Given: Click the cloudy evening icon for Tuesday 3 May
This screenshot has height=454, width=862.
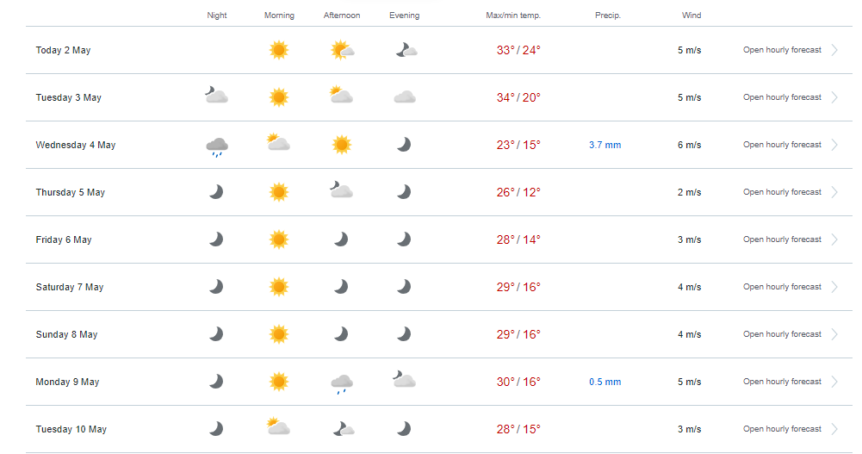Looking at the screenshot, I should [x=405, y=98].
